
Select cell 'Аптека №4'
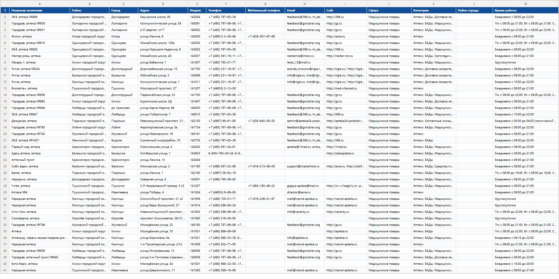(x=40, y=192)
